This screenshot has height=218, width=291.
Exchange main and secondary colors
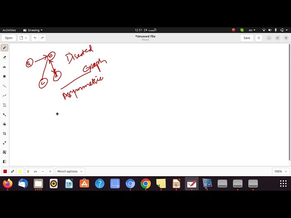click(x=13, y=171)
